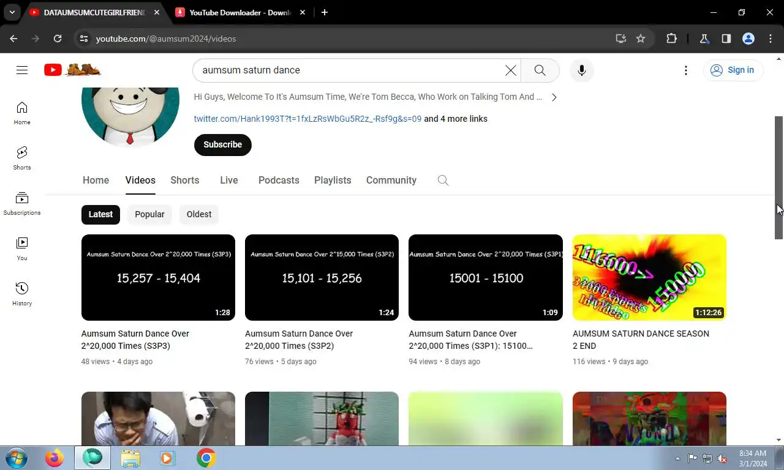Clear the search box text with X
784x470 pixels.
(510, 70)
